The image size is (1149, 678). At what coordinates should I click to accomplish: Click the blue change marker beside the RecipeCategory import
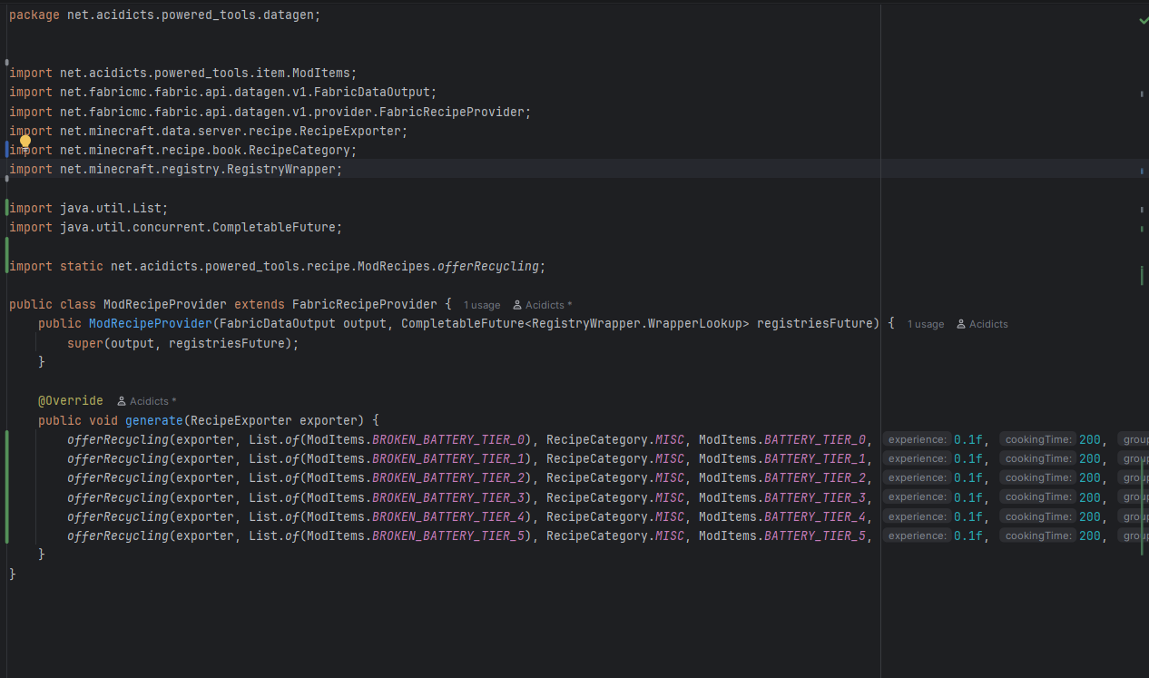6,150
